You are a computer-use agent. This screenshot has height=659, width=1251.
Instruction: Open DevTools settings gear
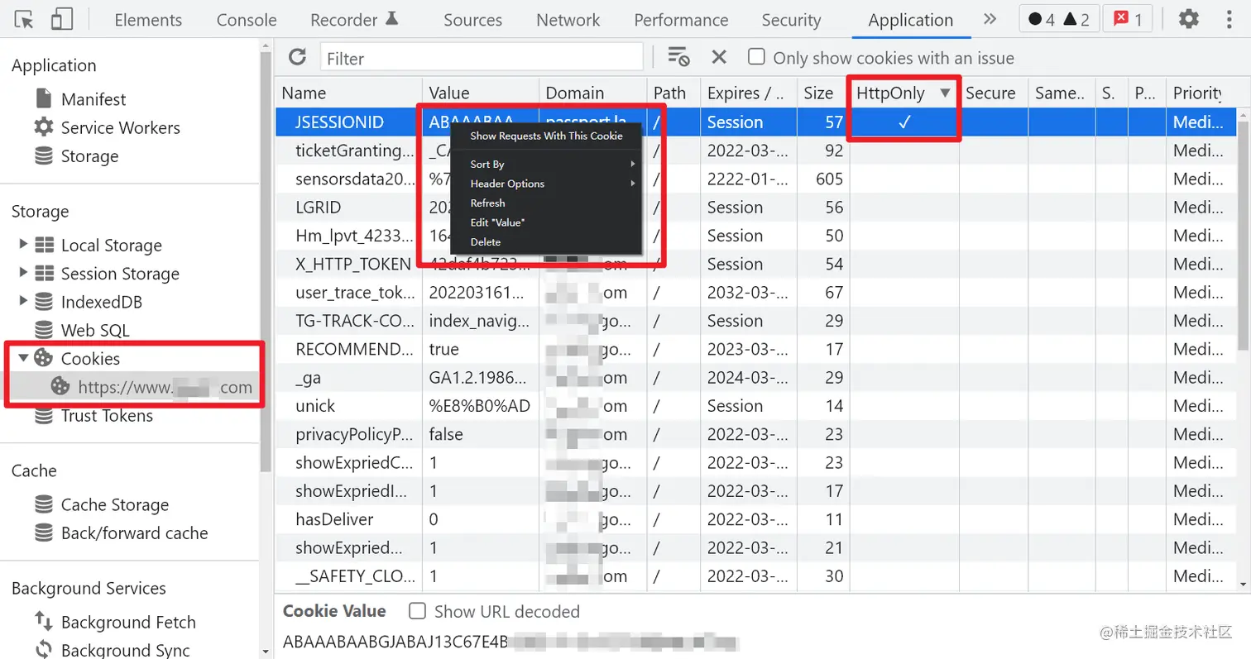click(x=1189, y=19)
